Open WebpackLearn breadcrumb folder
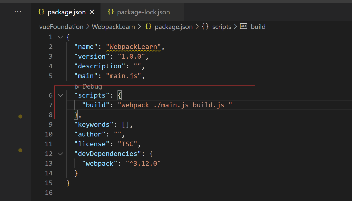Screen dimensions: 352x201 pyautogui.click(x=113, y=27)
